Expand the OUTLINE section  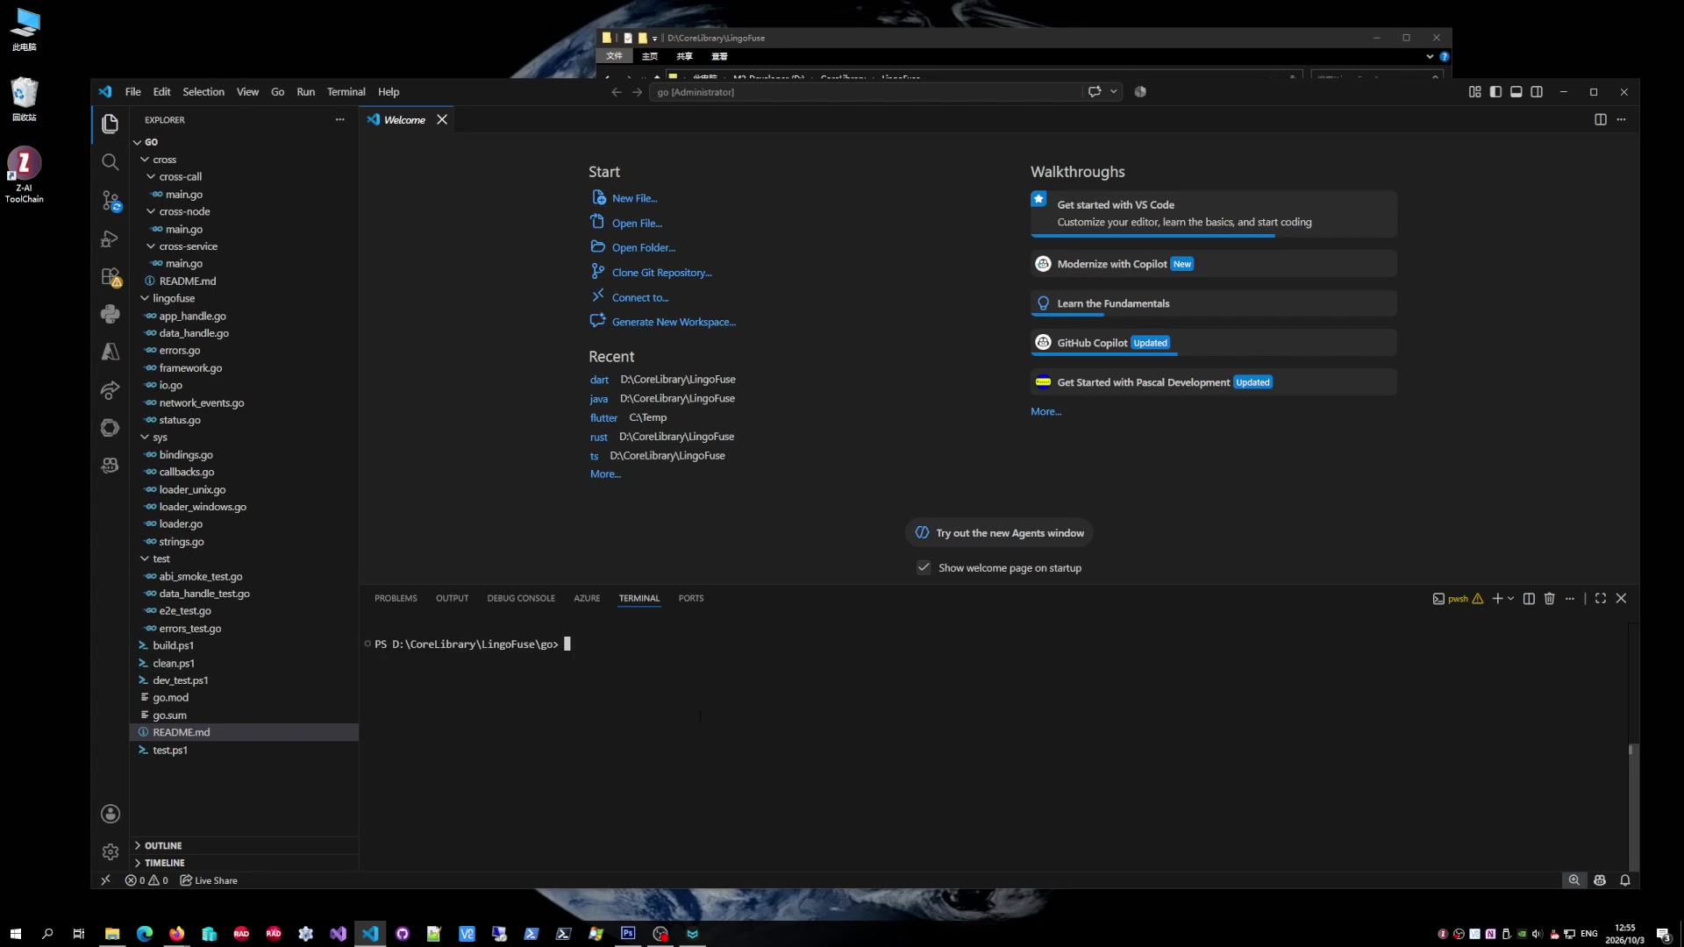click(162, 845)
